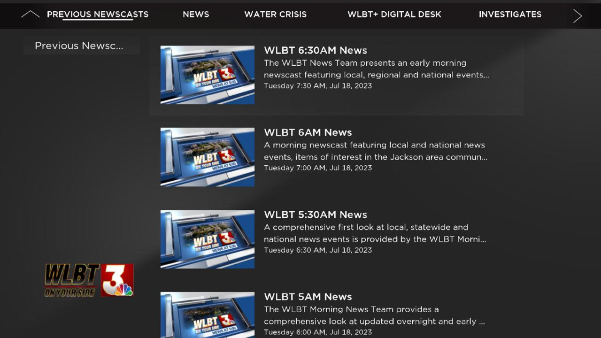
Task: Click the WLBT 5AM News title
Action: pyautogui.click(x=308, y=297)
